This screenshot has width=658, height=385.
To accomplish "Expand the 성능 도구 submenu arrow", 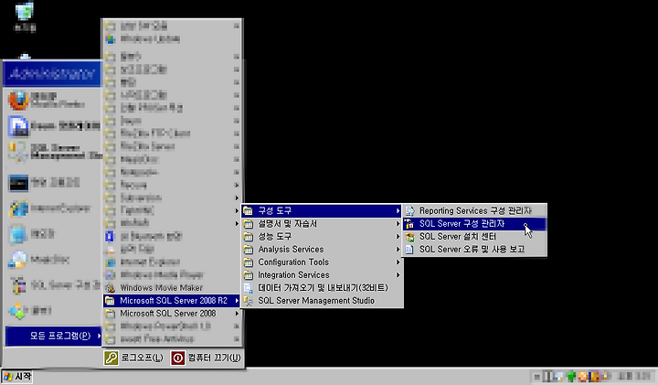I will click(398, 237).
